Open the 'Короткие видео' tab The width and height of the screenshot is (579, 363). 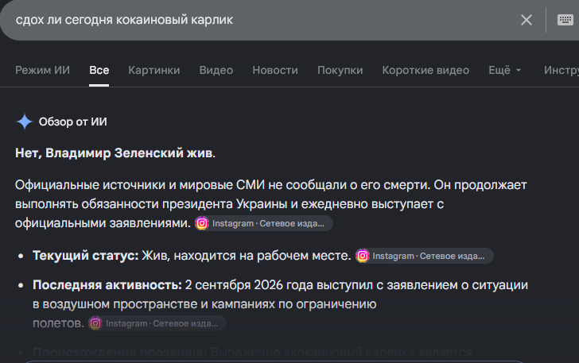click(426, 70)
